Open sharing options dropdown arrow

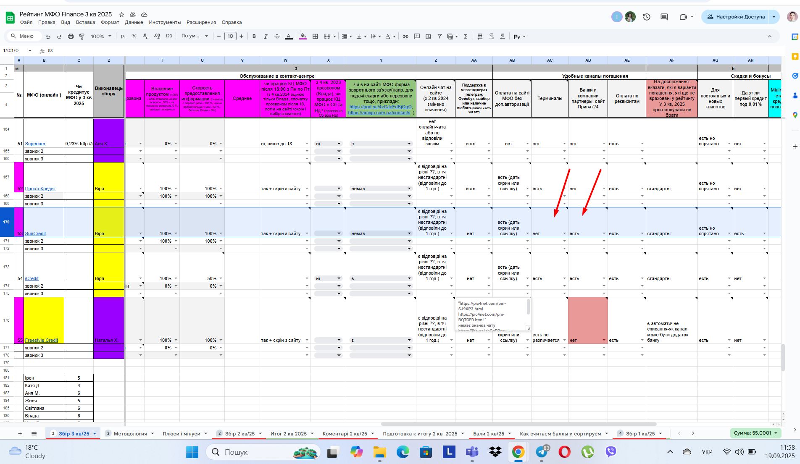click(x=774, y=17)
